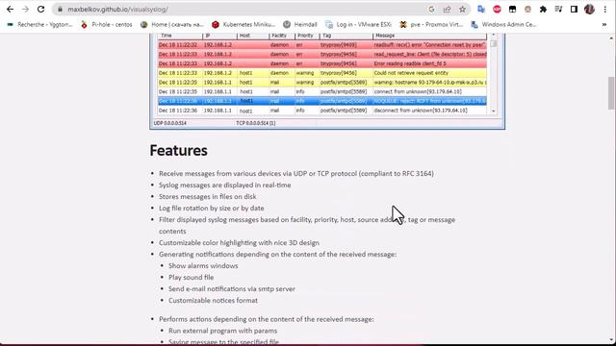This screenshot has height=346, width=616.
Task: Click the 'Show alarms windows' bullet
Action: 203,266
